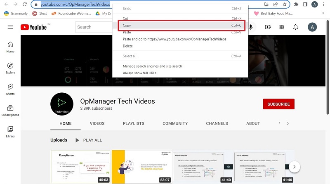
Task: Choose Paste and go to youtube URL
Action: pos(180,39)
